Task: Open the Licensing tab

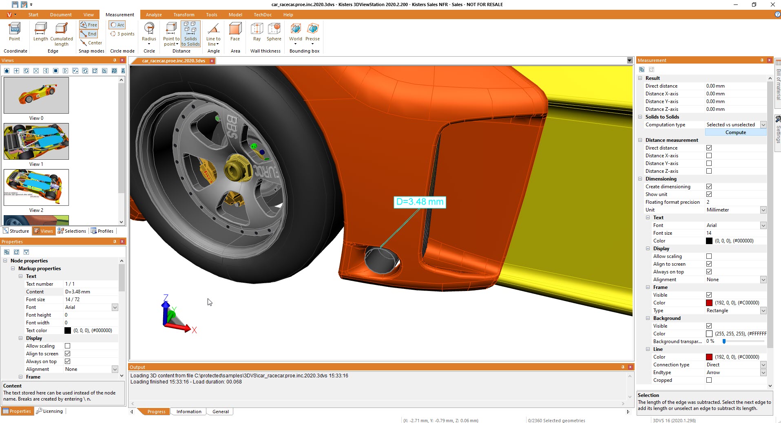Action: (49, 411)
